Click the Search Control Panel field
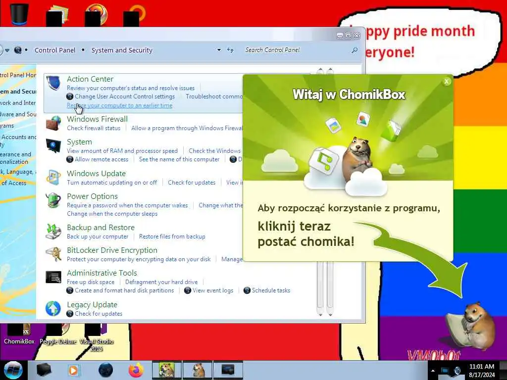The width and height of the screenshot is (507, 380). (x=297, y=50)
